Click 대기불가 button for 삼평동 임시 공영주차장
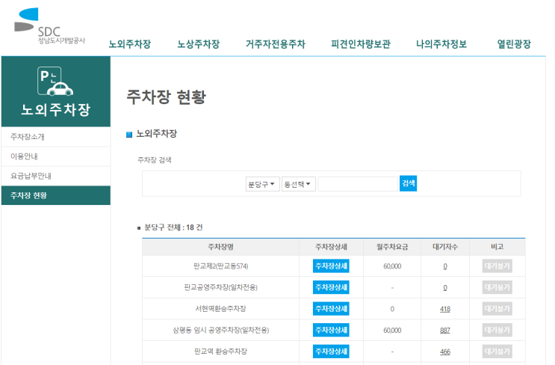The width and height of the screenshot is (555, 365). (x=497, y=330)
